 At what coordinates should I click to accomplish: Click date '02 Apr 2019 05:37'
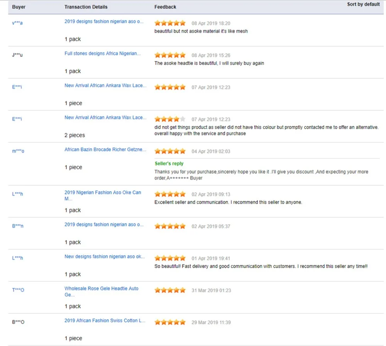click(x=211, y=226)
